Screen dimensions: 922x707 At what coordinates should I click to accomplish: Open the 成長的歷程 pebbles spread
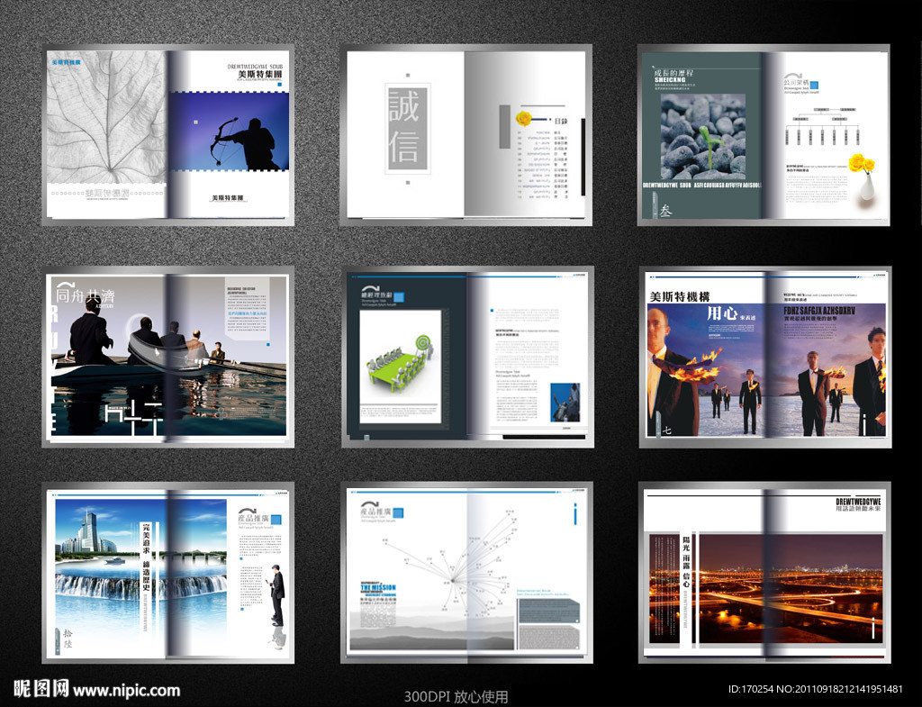click(x=764, y=135)
